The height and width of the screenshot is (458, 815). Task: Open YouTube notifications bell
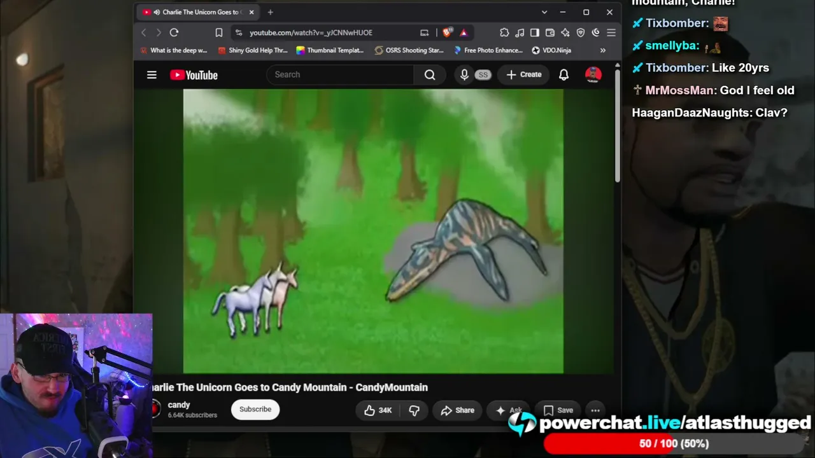(x=563, y=74)
